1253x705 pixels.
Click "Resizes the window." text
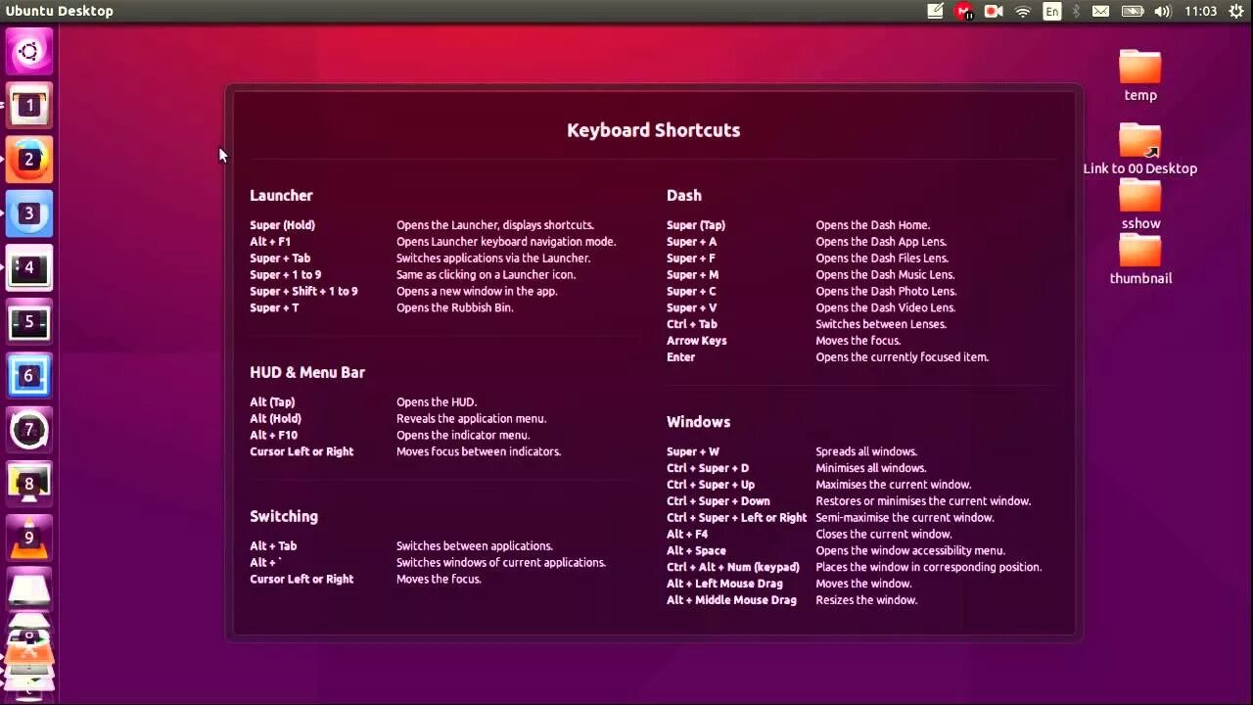click(x=866, y=600)
